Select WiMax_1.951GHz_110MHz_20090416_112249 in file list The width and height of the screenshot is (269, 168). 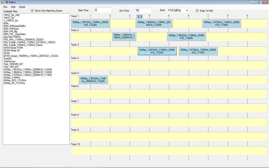point(28,69)
